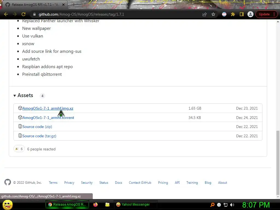This screenshot has width=280, height=210.
Task: Click the 'uwufetch' list item
Action: [x=31, y=59]
